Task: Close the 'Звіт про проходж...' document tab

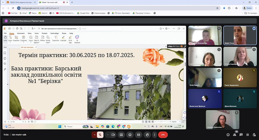Action: tap(36, 47)
